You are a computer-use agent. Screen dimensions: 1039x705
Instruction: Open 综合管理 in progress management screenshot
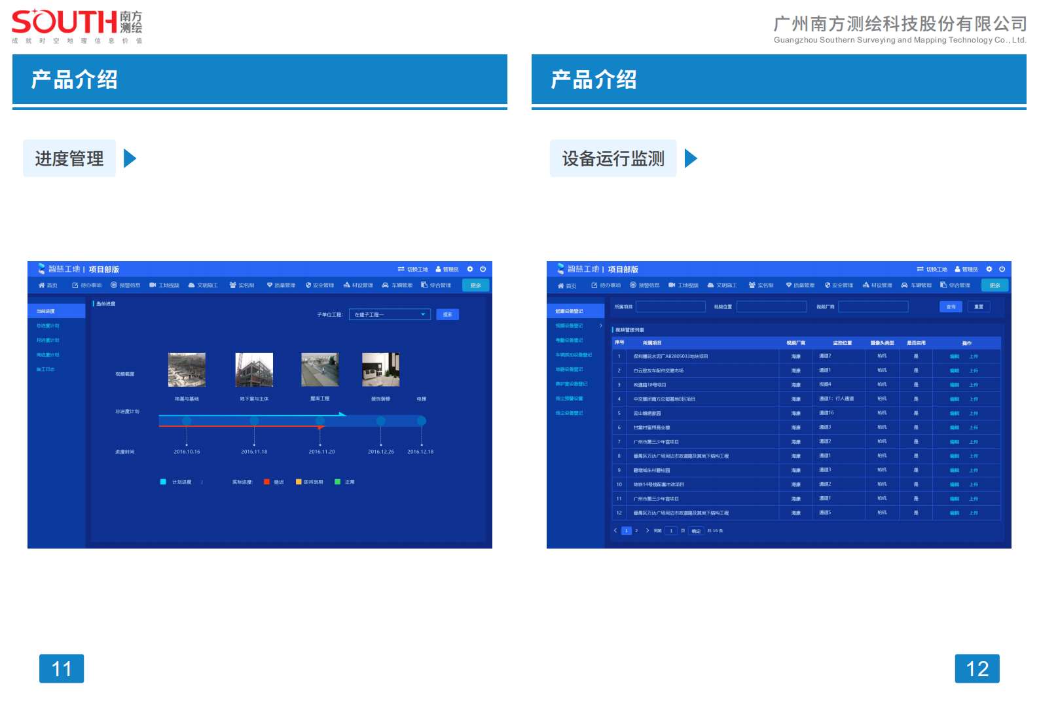[x=436, y=285]
